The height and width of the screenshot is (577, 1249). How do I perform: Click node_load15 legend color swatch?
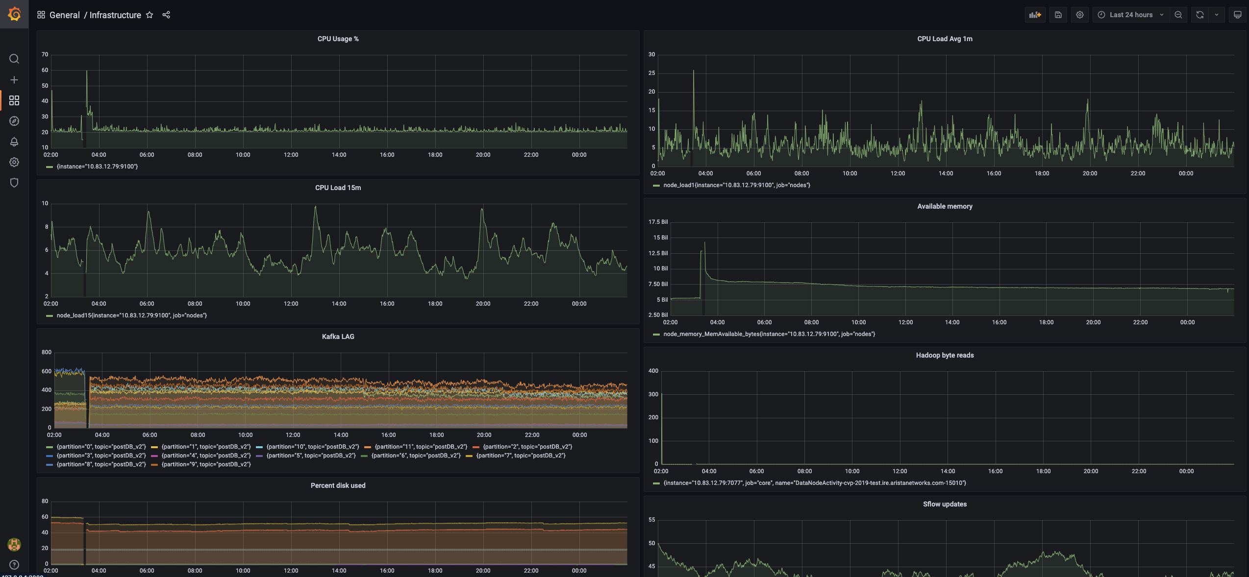click(49, 316)
